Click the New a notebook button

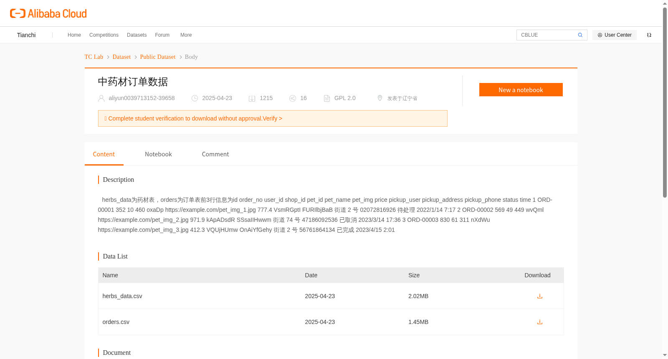tap(521, 90)
